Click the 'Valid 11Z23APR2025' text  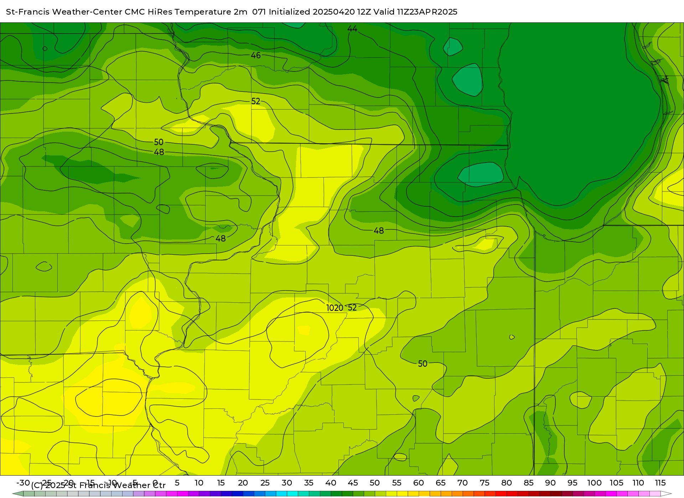(x=415, y=12)
